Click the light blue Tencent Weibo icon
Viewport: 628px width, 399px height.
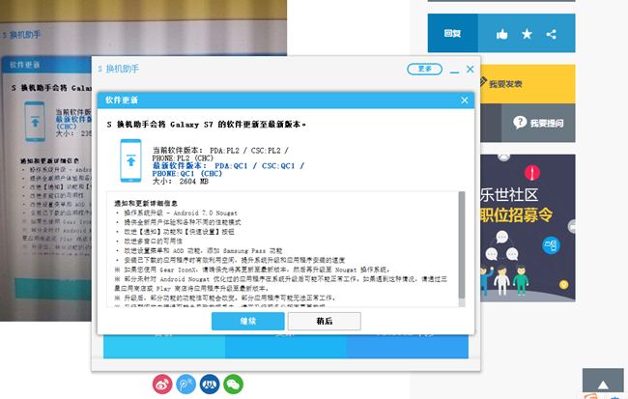[186, 384]
